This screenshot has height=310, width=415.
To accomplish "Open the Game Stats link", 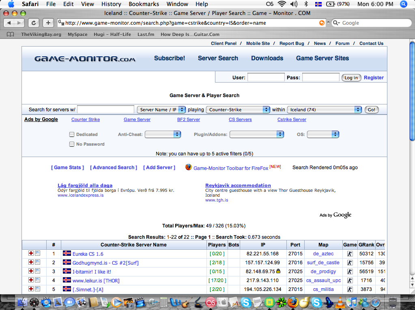I will click(67, 168).
